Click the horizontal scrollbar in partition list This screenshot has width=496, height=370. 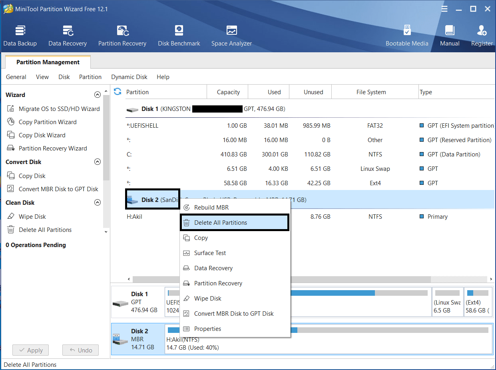pyautogui.click(x=360, y=279)
